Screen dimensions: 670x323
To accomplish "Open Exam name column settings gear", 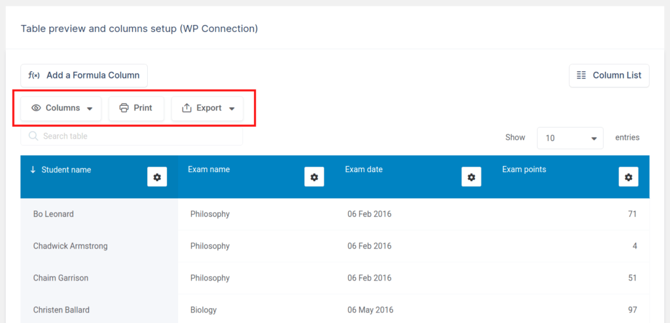I will pos(314,177).
